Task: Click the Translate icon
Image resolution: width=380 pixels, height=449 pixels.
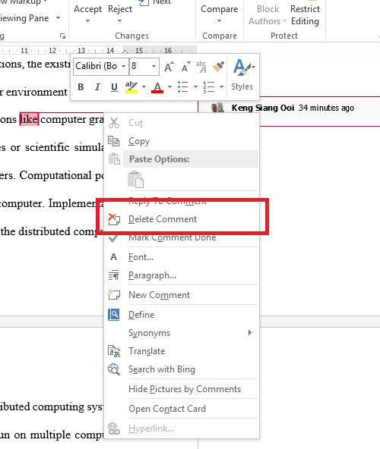Action: click(114, 351)
